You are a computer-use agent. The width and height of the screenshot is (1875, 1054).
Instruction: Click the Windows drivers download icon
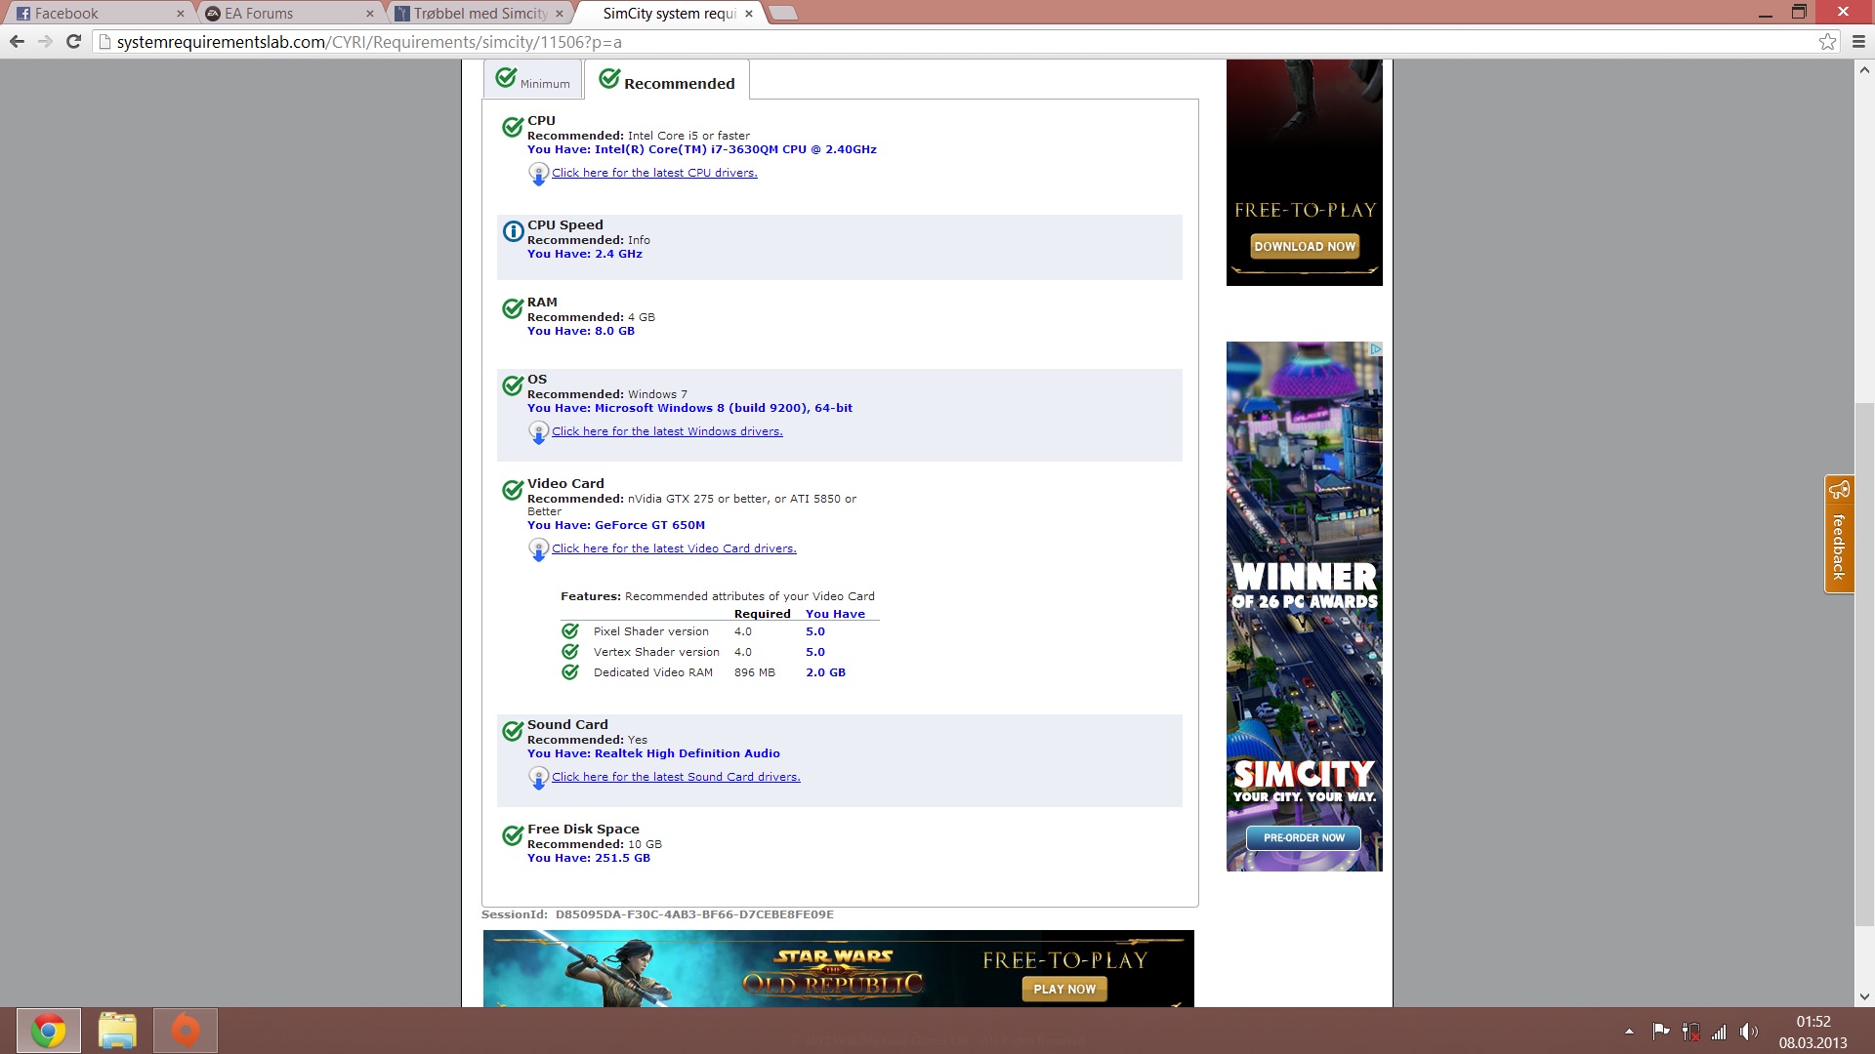[x=538, y=432]
